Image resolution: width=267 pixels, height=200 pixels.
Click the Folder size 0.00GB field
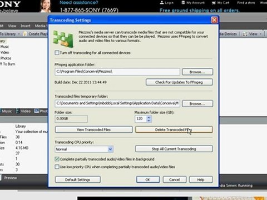(x=71, y=119)
